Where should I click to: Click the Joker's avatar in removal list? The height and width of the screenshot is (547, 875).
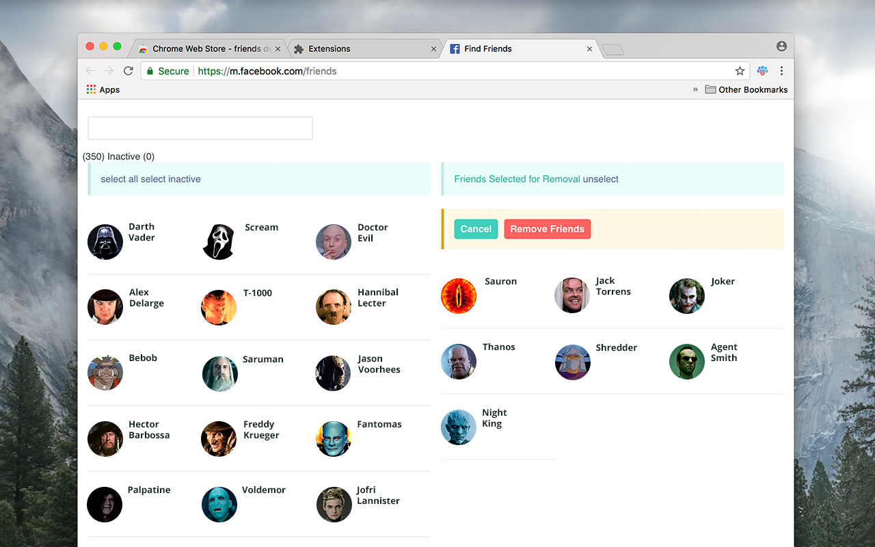(x=687, y=296)
